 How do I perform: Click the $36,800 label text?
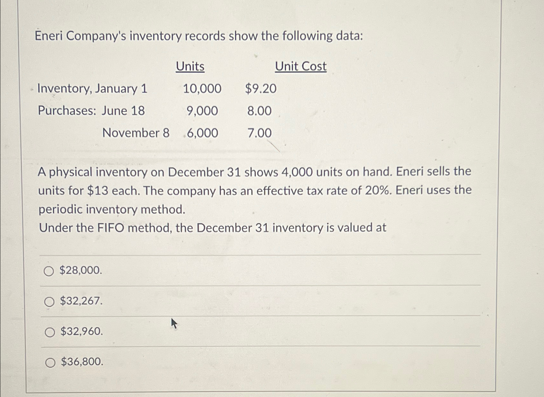[x=81, y=362]
